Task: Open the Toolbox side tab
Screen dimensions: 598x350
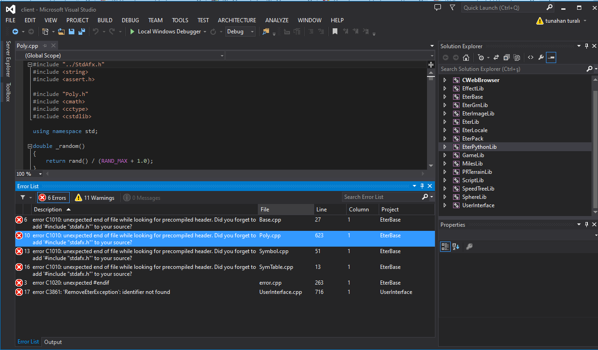Action: tap(8, 92)
